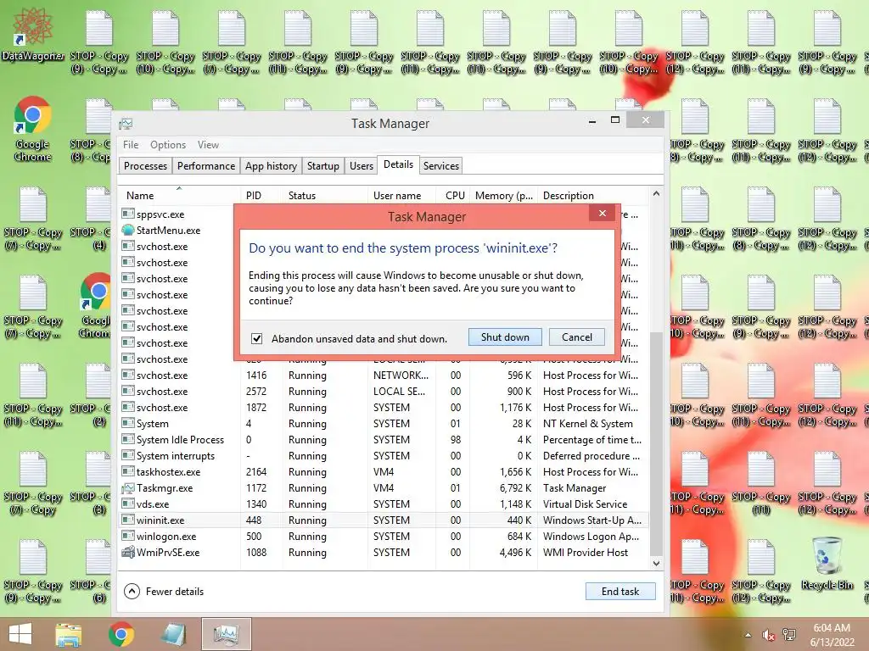Click the network tray icon
Screen dimensions: 869x651
789,635
